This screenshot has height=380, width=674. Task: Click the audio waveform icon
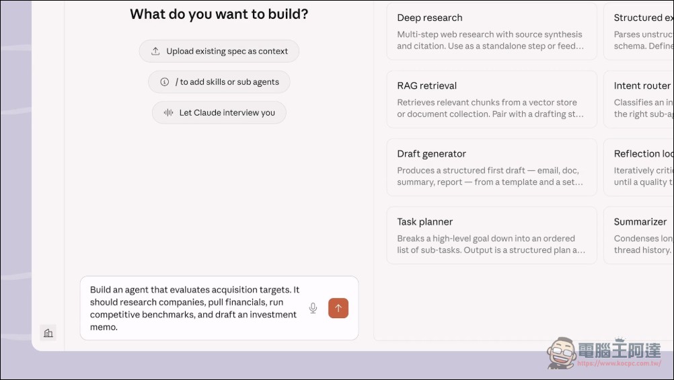[168, 113]
